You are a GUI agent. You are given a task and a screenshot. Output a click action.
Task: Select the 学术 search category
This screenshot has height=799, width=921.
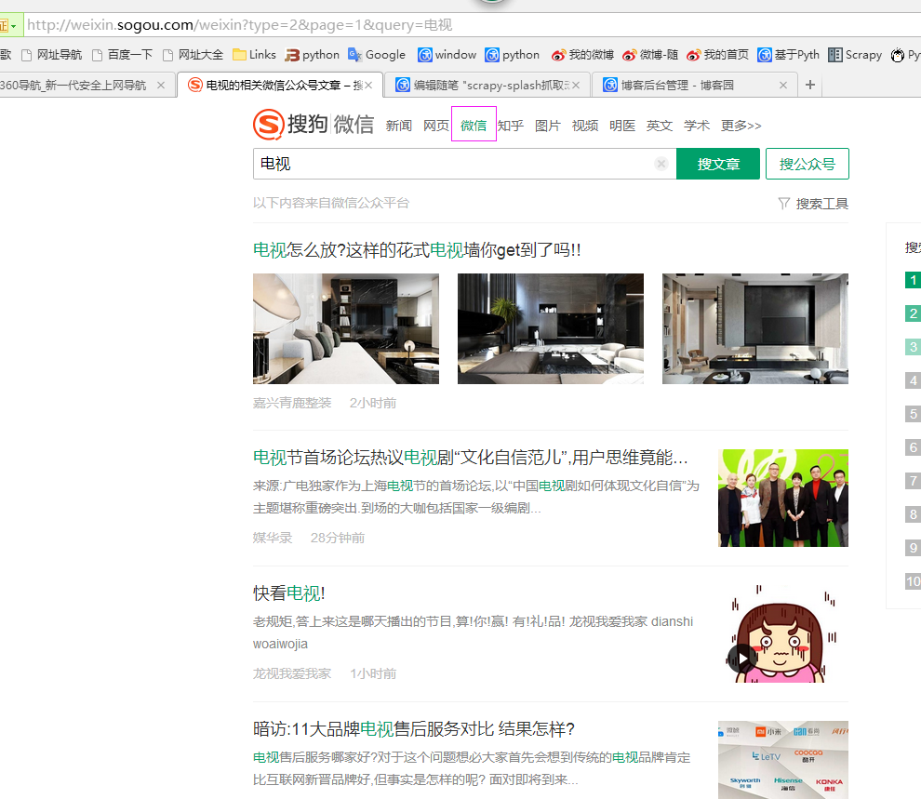coord(697,126)
